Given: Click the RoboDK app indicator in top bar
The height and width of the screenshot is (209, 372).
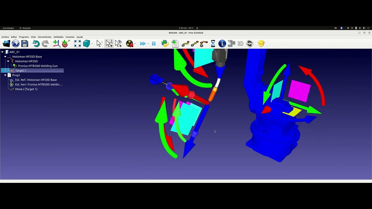Looking at the screenshot, I should tap(25, 28).
